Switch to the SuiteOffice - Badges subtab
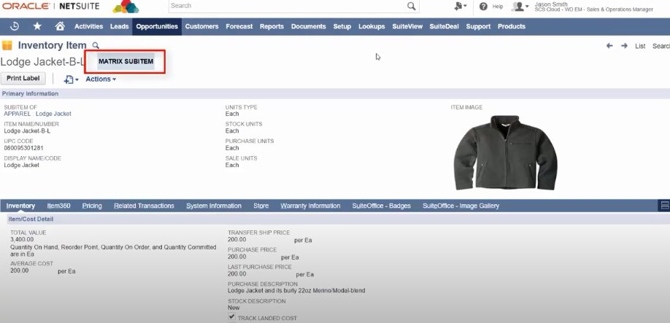The width and height of the screenshot is (670, 323). 381,206
